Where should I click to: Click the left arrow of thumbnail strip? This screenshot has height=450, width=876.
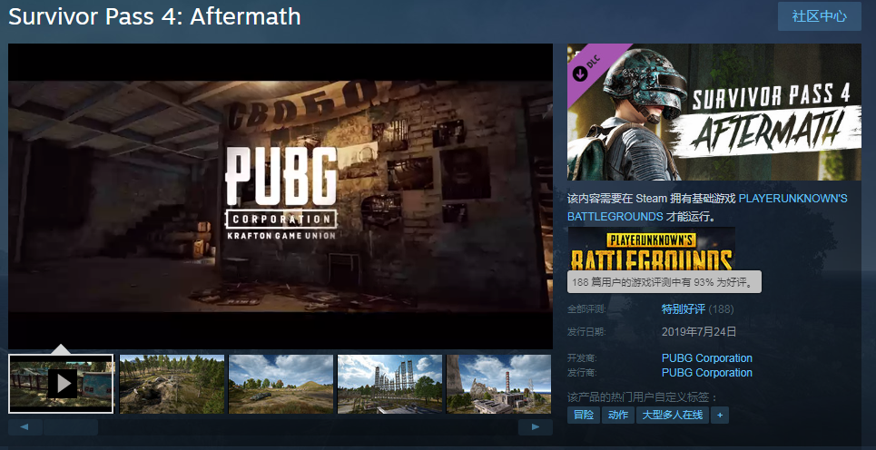[25, 427]
